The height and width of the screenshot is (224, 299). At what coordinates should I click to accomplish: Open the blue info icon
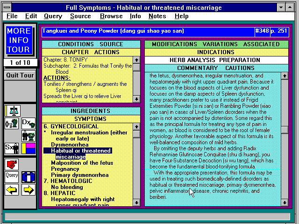coord(28,177)
